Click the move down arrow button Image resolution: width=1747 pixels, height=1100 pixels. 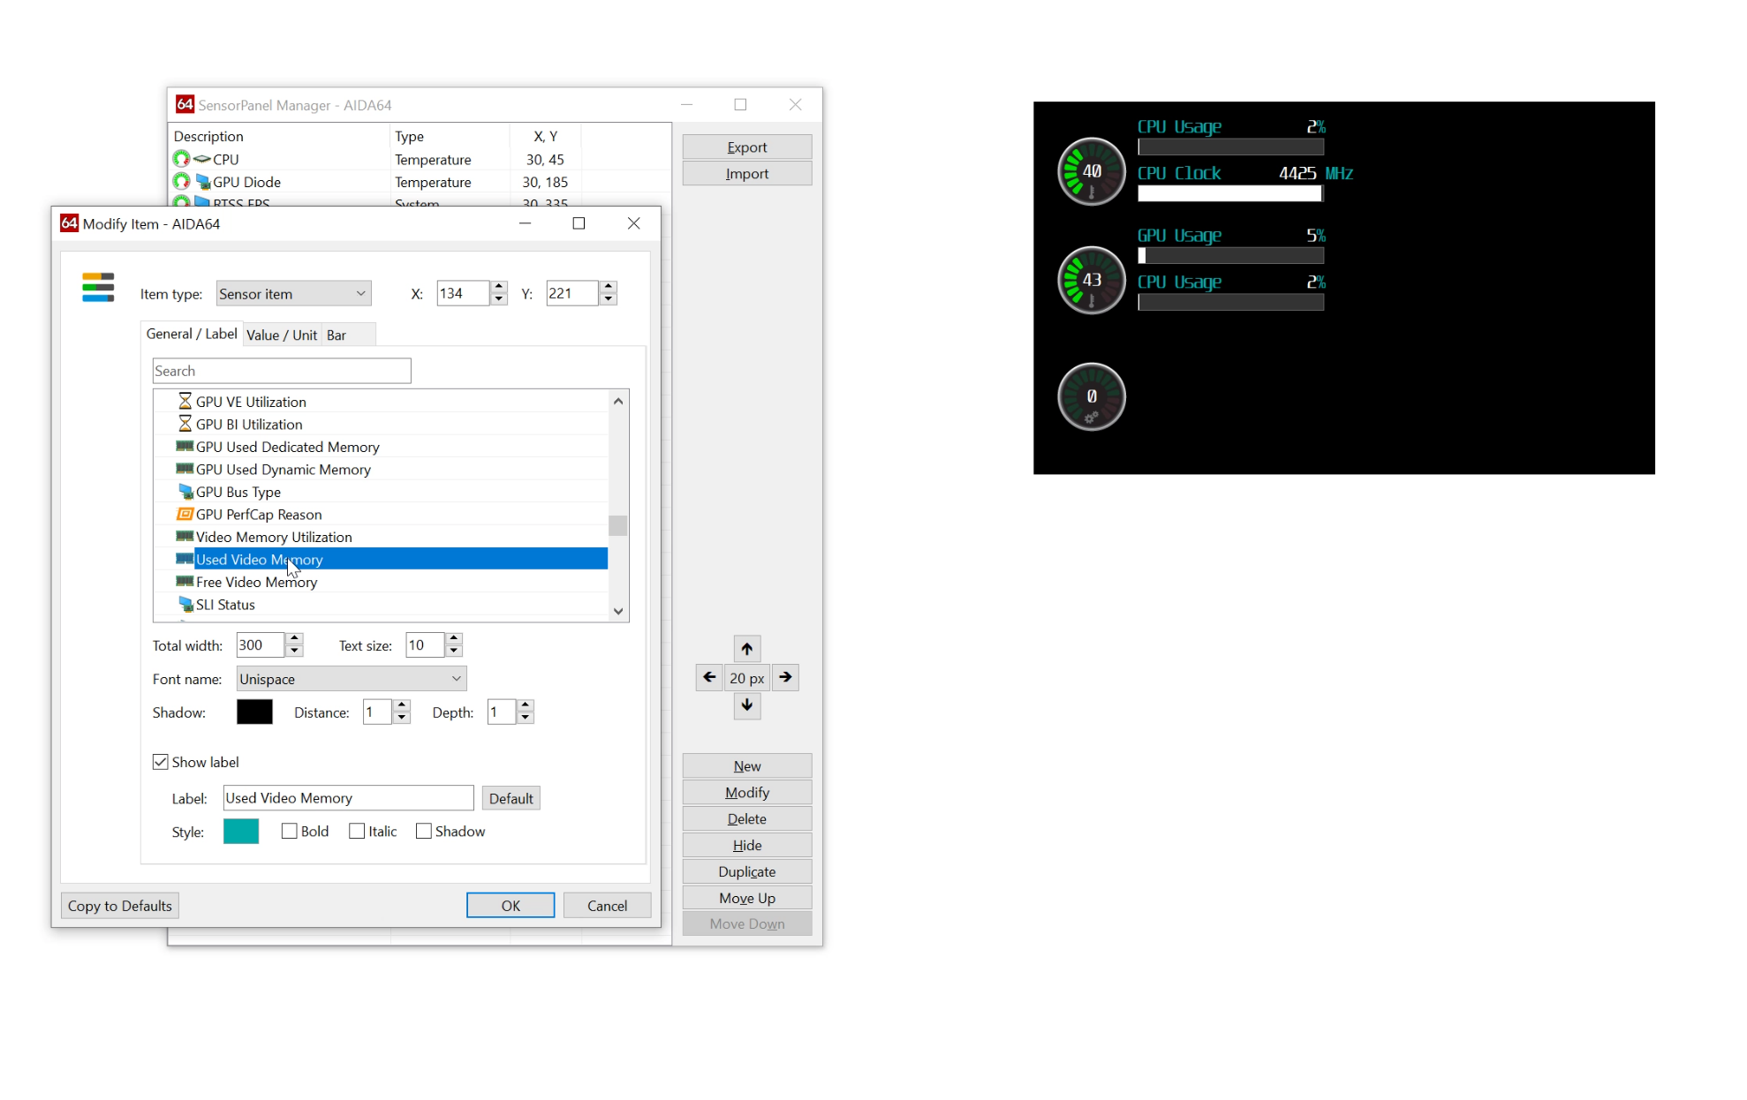pyautogui.click(x=747, y=705)
